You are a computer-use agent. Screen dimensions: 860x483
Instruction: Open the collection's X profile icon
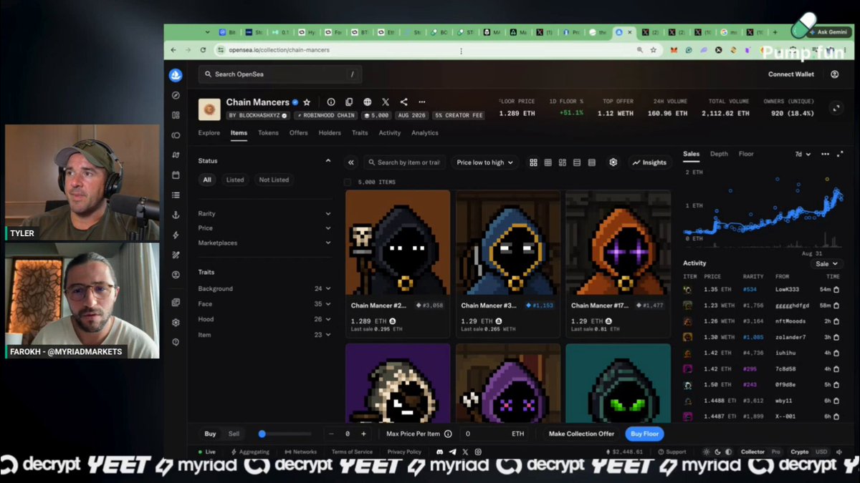click(x=386, y=102)
